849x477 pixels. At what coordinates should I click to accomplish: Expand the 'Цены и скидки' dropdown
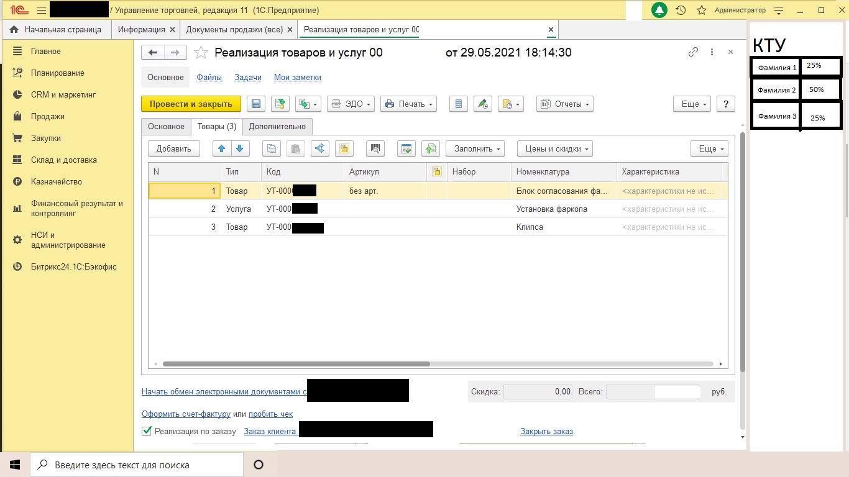(554, 149)
